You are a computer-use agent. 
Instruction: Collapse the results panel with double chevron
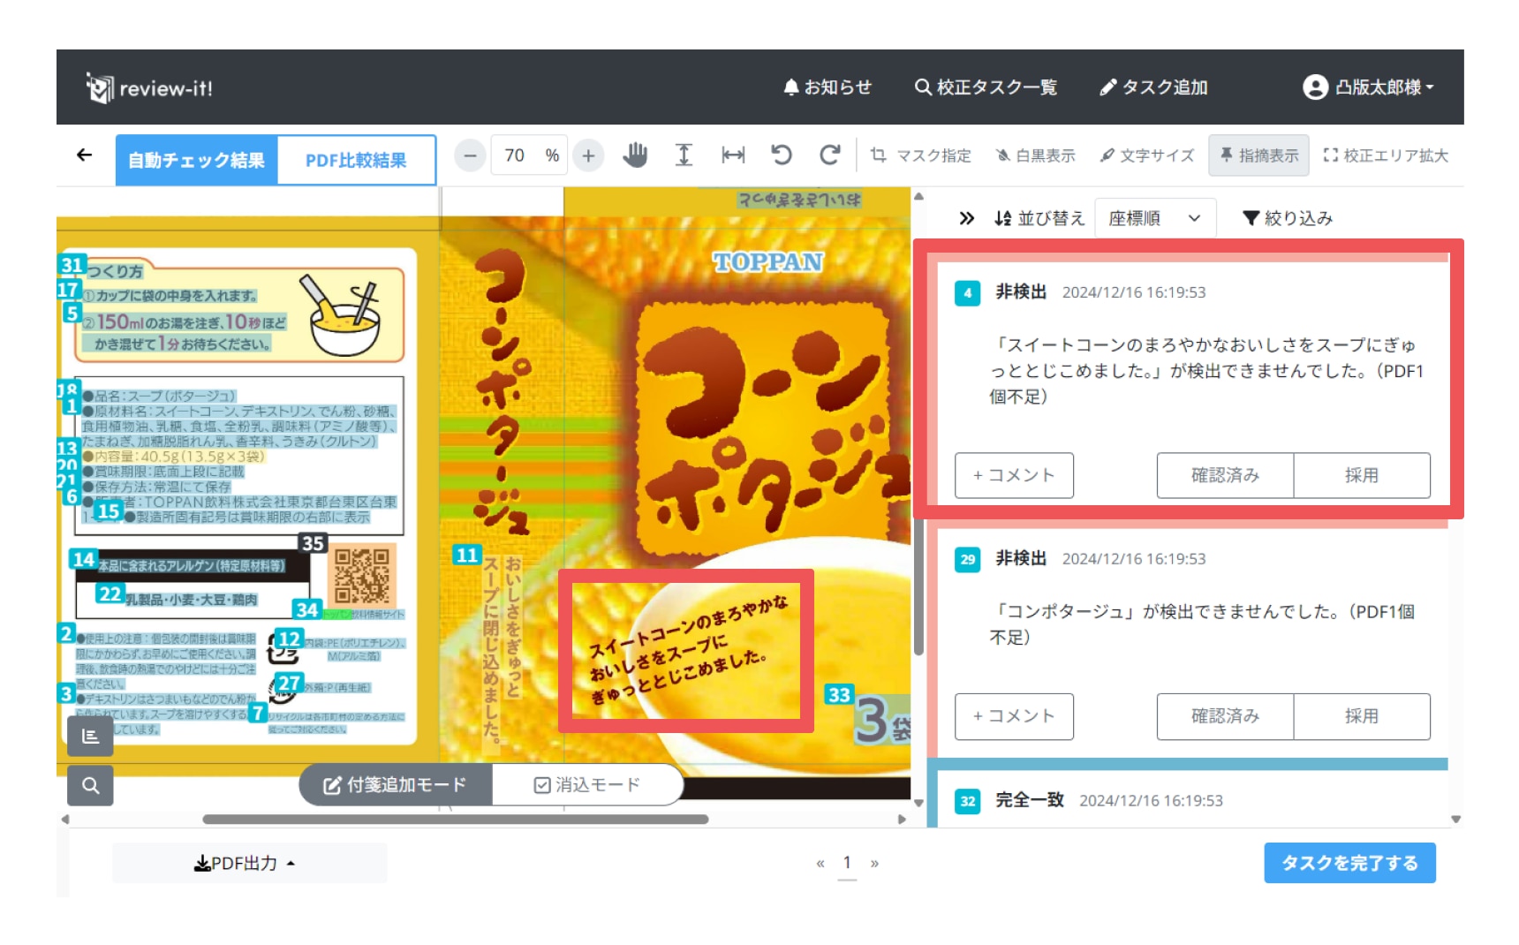click(x=966, y=218)
